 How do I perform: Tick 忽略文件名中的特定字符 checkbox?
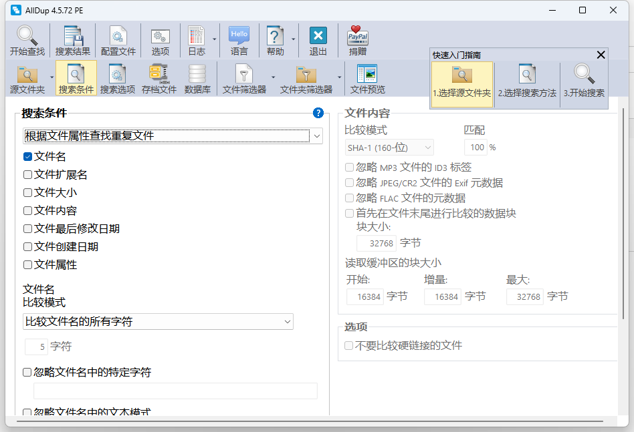click(27, 373)
